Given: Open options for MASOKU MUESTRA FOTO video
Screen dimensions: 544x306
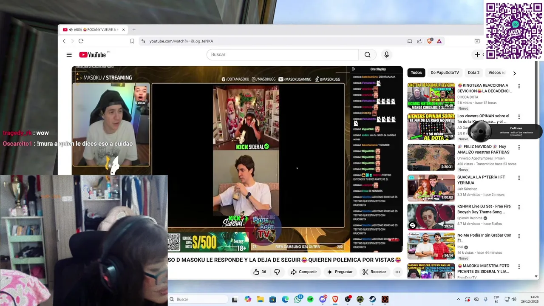Looking at the screenshot, I should [x=518, y=266].
